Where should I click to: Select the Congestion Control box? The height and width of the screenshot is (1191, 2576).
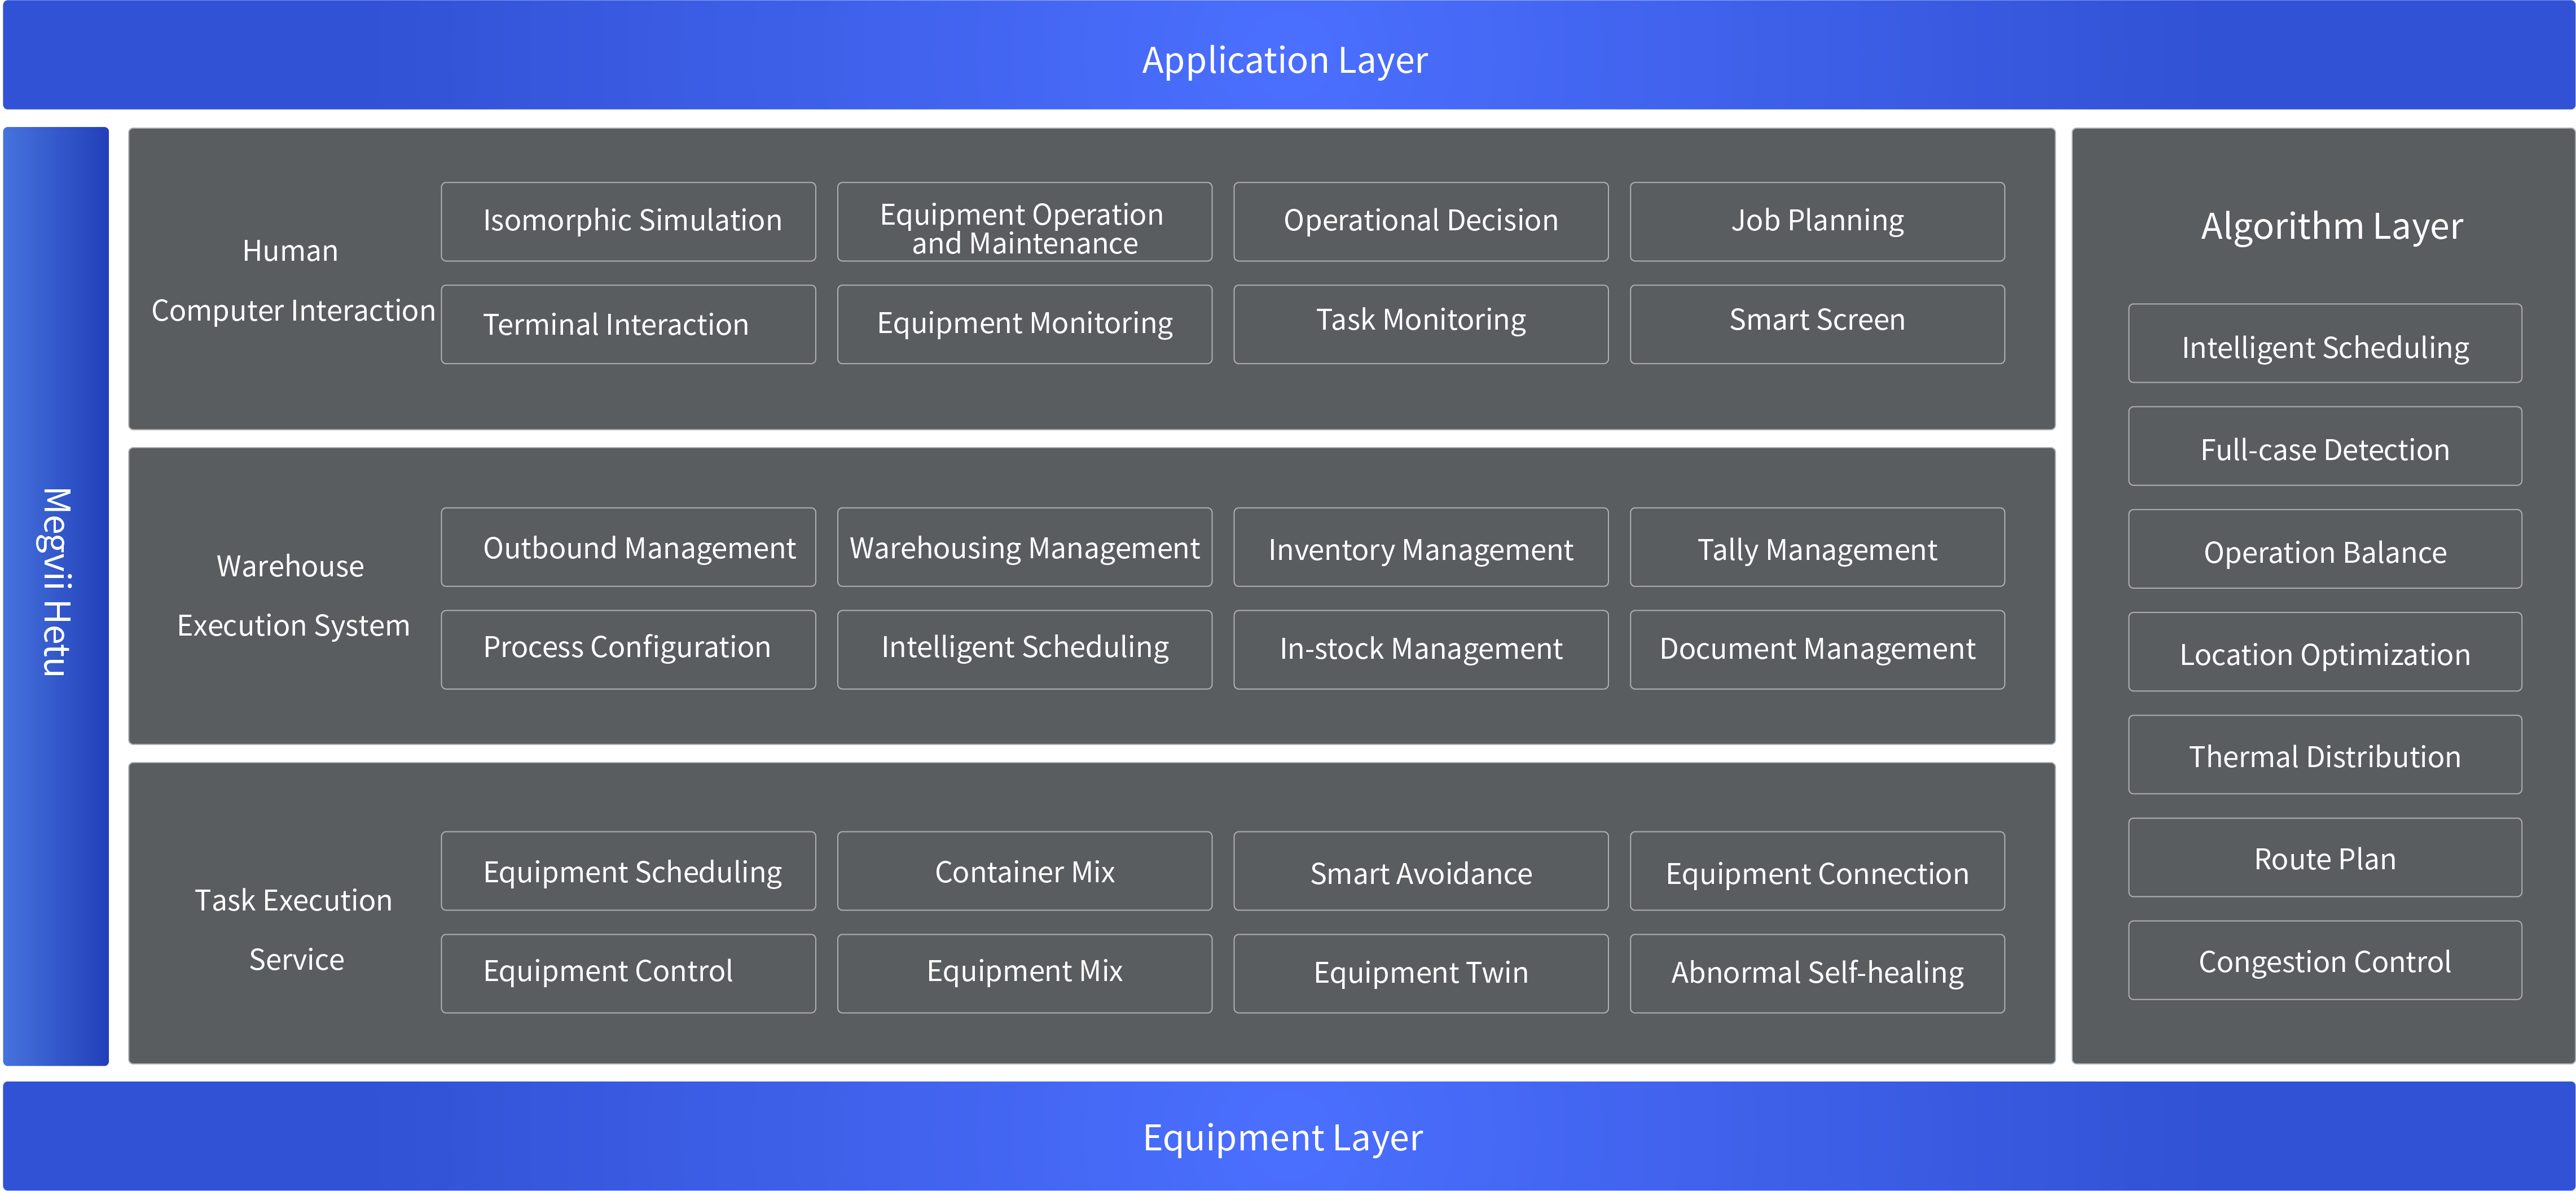click(x=2325, y=960)
